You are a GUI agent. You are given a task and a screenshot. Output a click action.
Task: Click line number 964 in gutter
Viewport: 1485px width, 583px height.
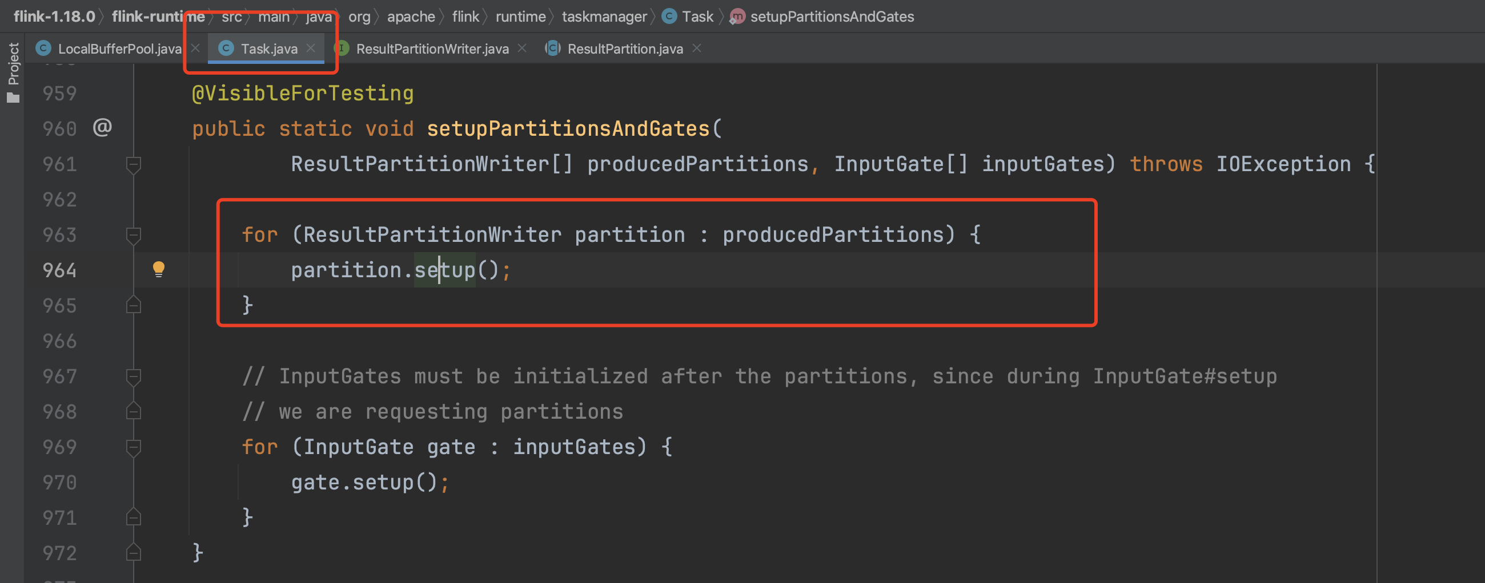(59, 270)
